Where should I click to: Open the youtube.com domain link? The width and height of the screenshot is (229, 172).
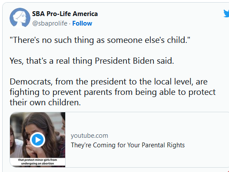tap(90, 136)
